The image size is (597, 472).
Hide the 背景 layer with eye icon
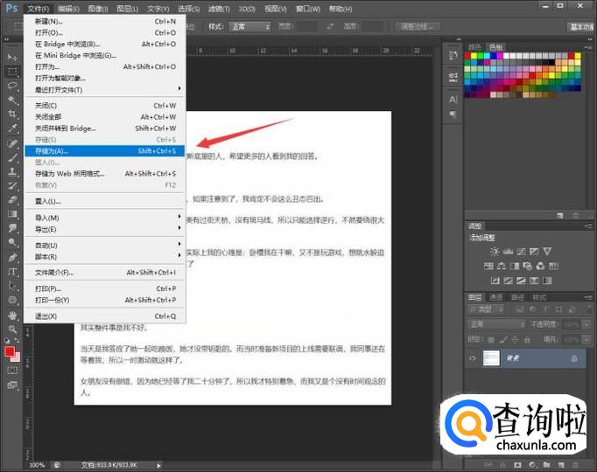click(x=473, y=358)
